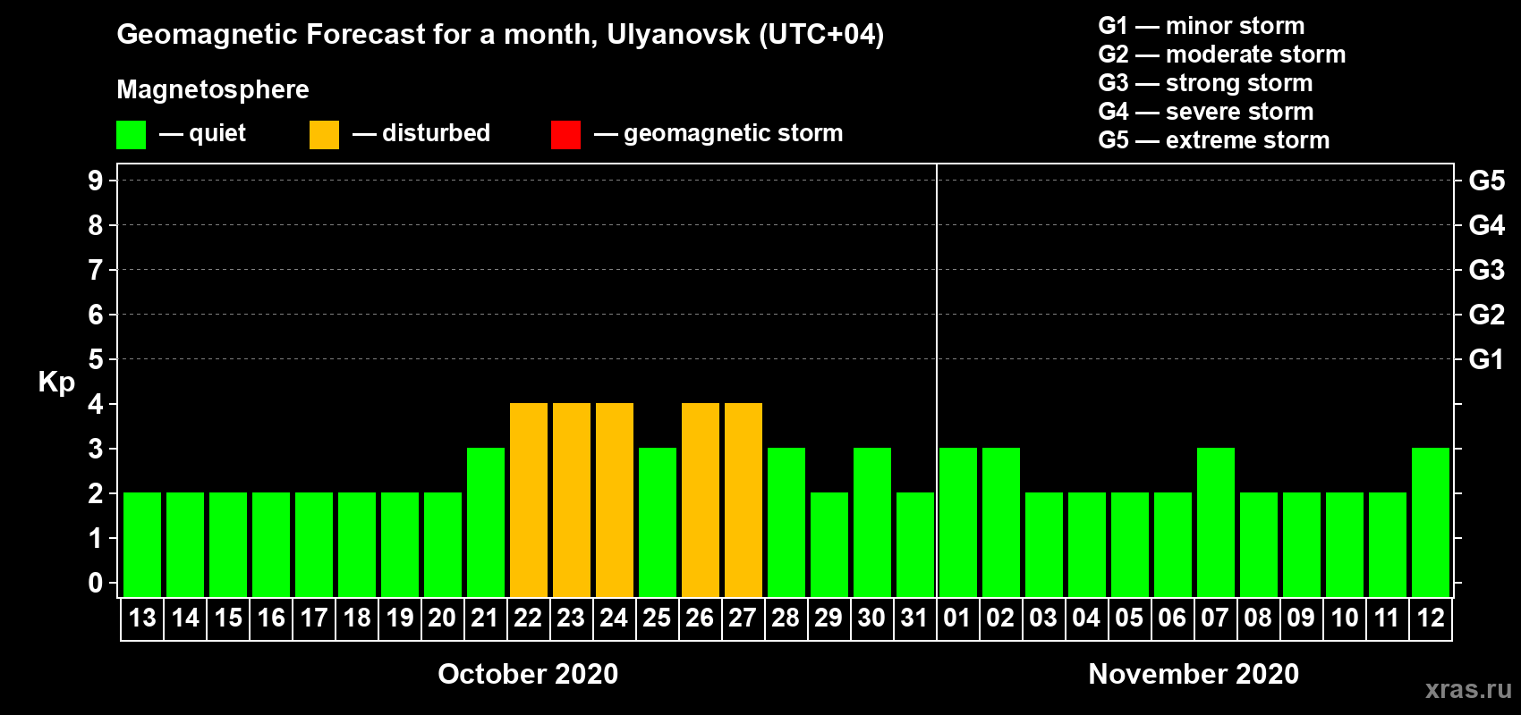Click the 'November 2020' month label
1521x715 pixels.
pos(1194,674)
